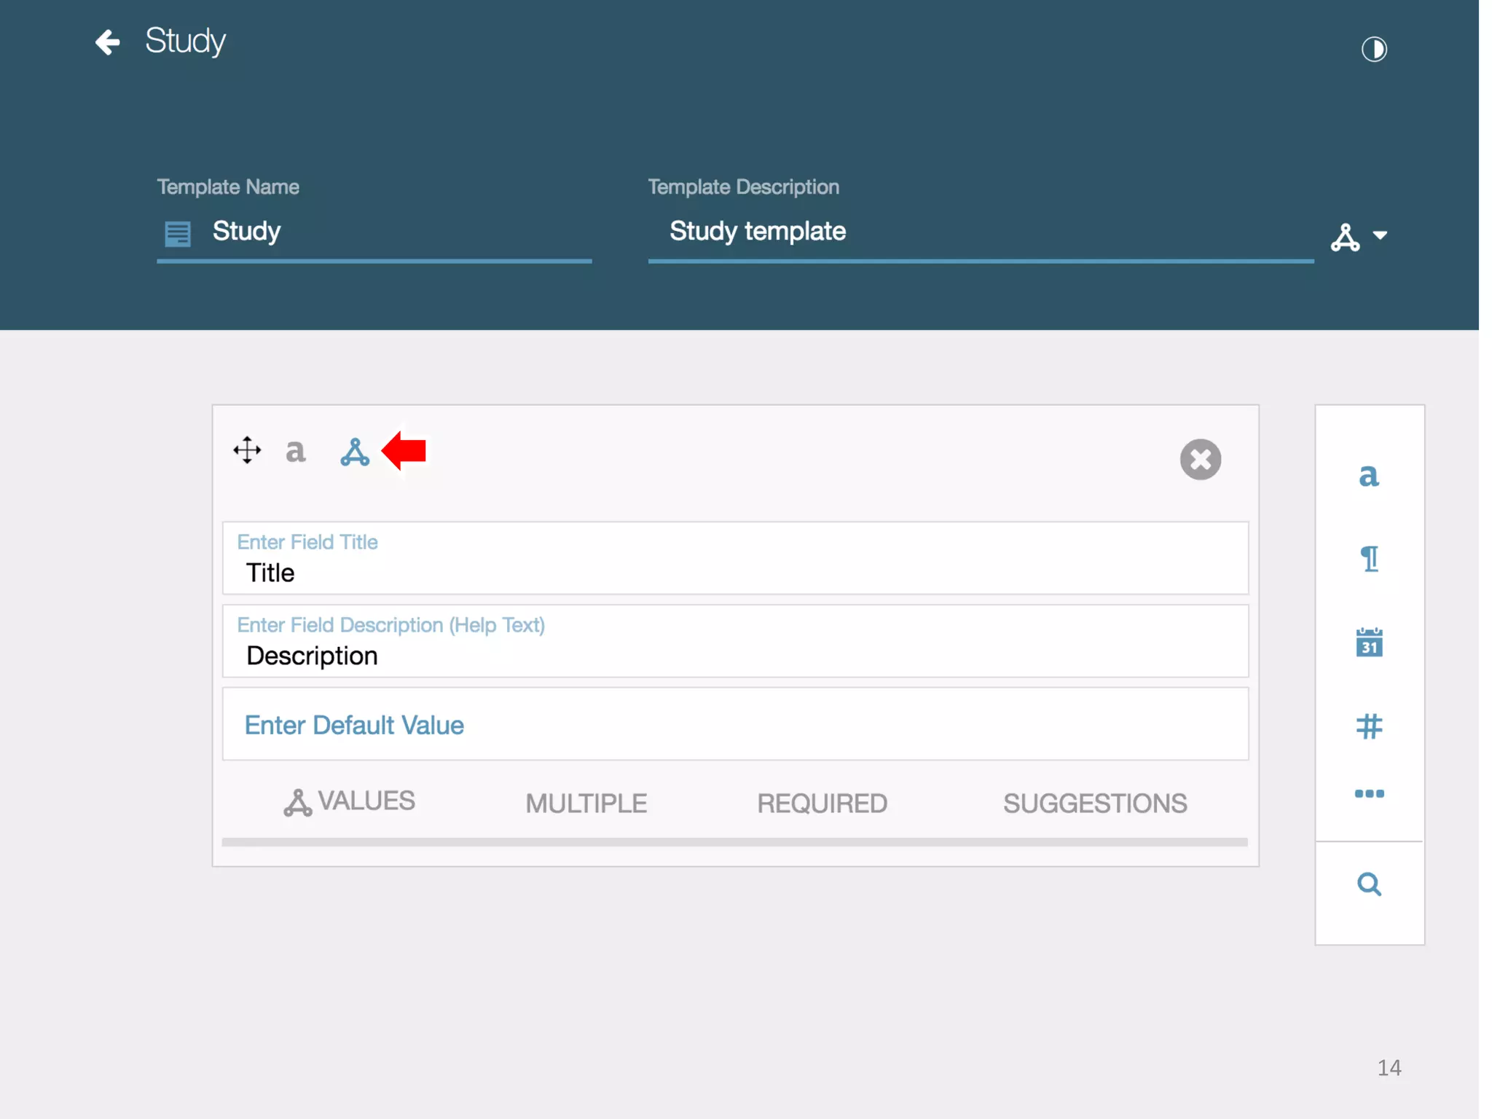Toggle the MULTIPLE option
The image size is (1492, 1119).
(586, 804)
